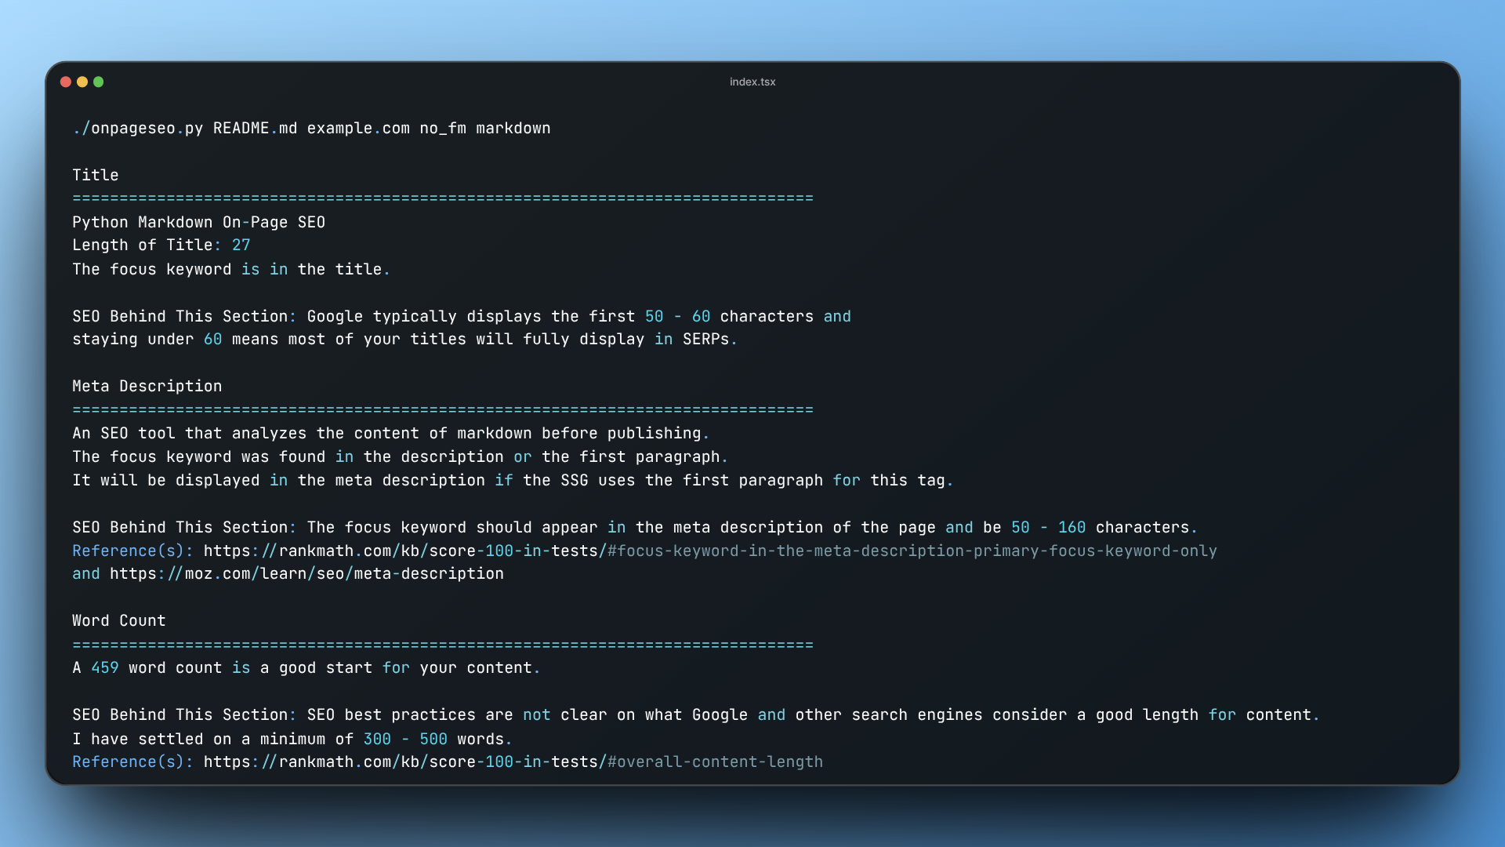
Task: Click the 'Meta Description' heading
Action: 147,387
